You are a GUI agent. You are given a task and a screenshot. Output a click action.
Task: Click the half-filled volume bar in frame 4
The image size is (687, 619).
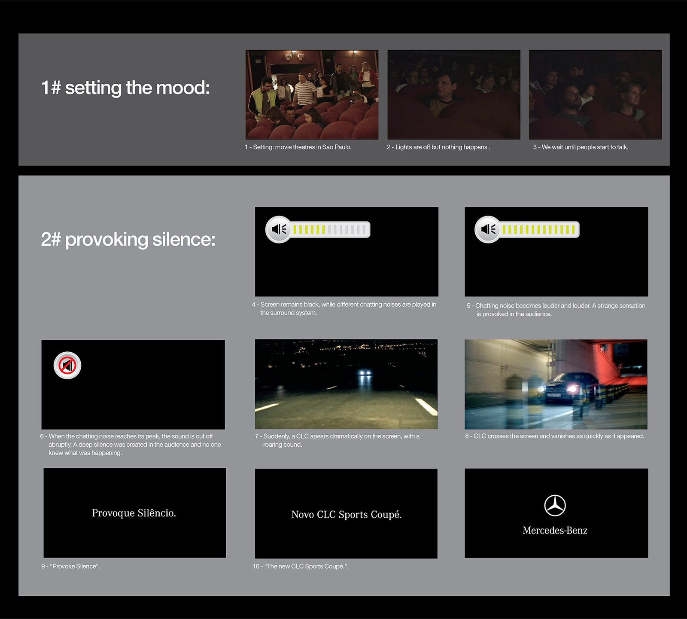[329, 229]
